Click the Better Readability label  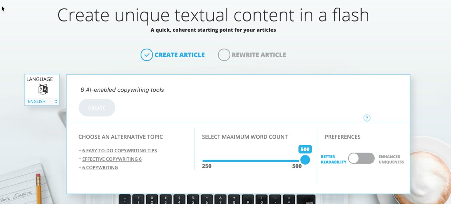tap(334, 159)
